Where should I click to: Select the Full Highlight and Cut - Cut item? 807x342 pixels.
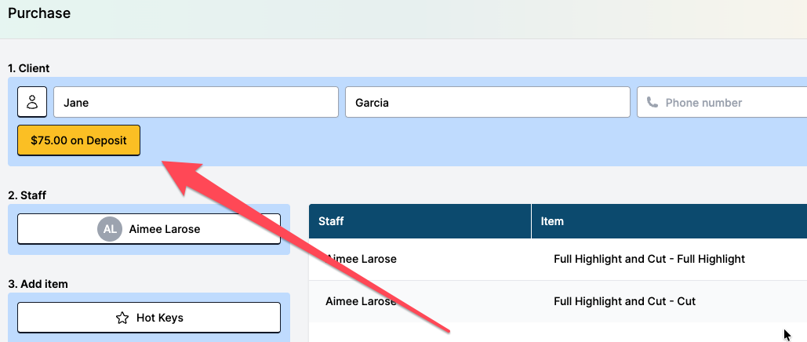624,301
